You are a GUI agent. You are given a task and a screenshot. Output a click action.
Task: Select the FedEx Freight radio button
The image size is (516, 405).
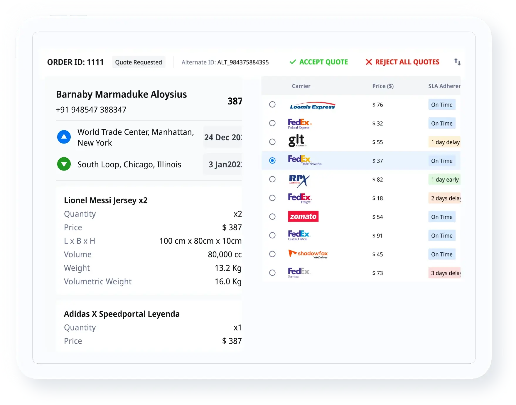tap(272, 198)
